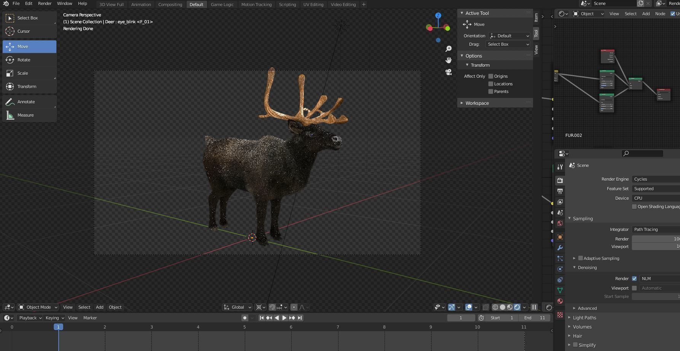Open the Render menu

point(45,3)
